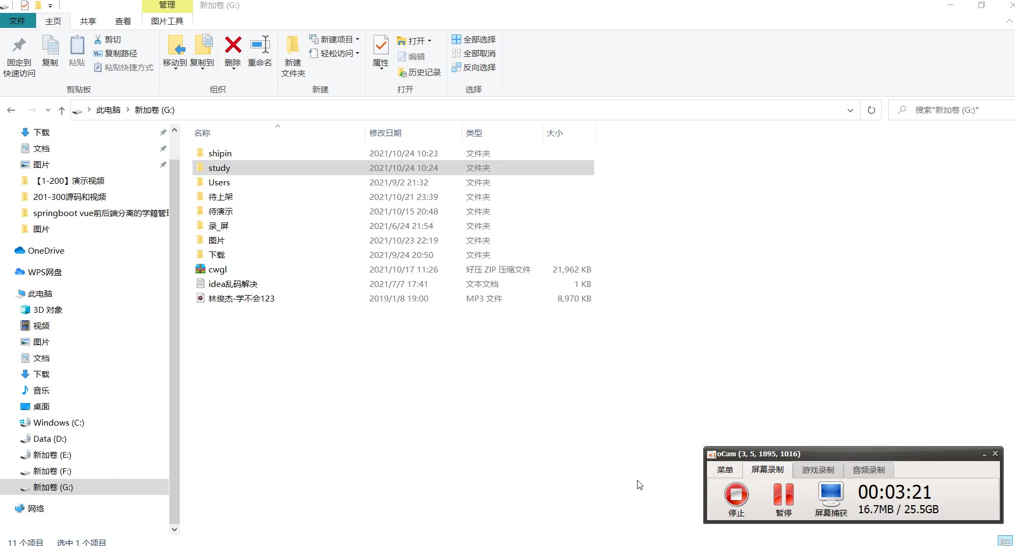The height and width of the screenshot is (546, 1015).
Task: Click the Paste icon in ribbon
Action: (x=77, y=52)
